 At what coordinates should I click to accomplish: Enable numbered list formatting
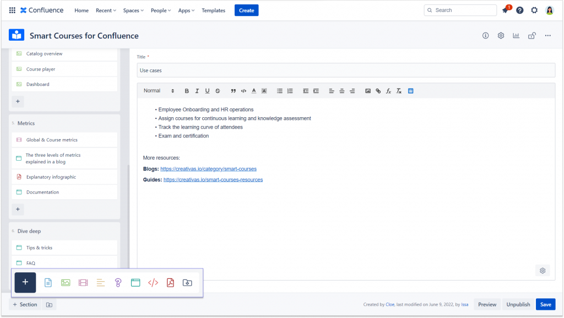tap(290, 91)
